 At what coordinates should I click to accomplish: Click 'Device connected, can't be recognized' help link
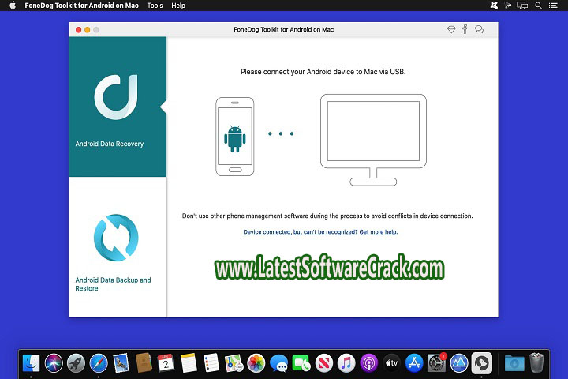point(320,232)
